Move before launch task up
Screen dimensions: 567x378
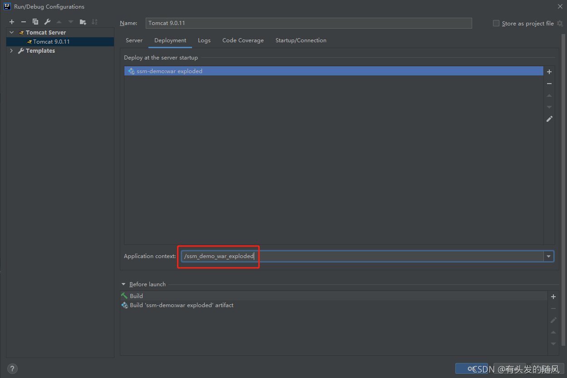(x=553, y=332)
